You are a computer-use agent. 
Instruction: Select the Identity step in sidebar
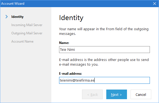(17, 17)
